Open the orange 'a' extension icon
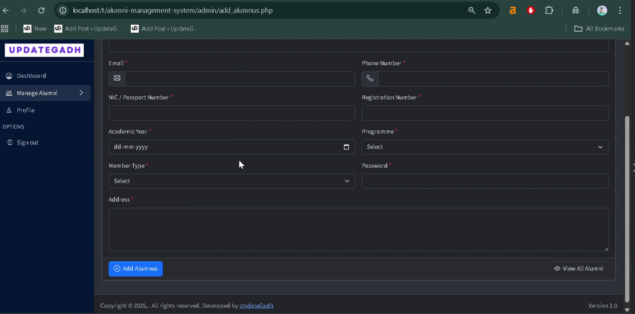The image size is (635, 314). tap(512, 11)
